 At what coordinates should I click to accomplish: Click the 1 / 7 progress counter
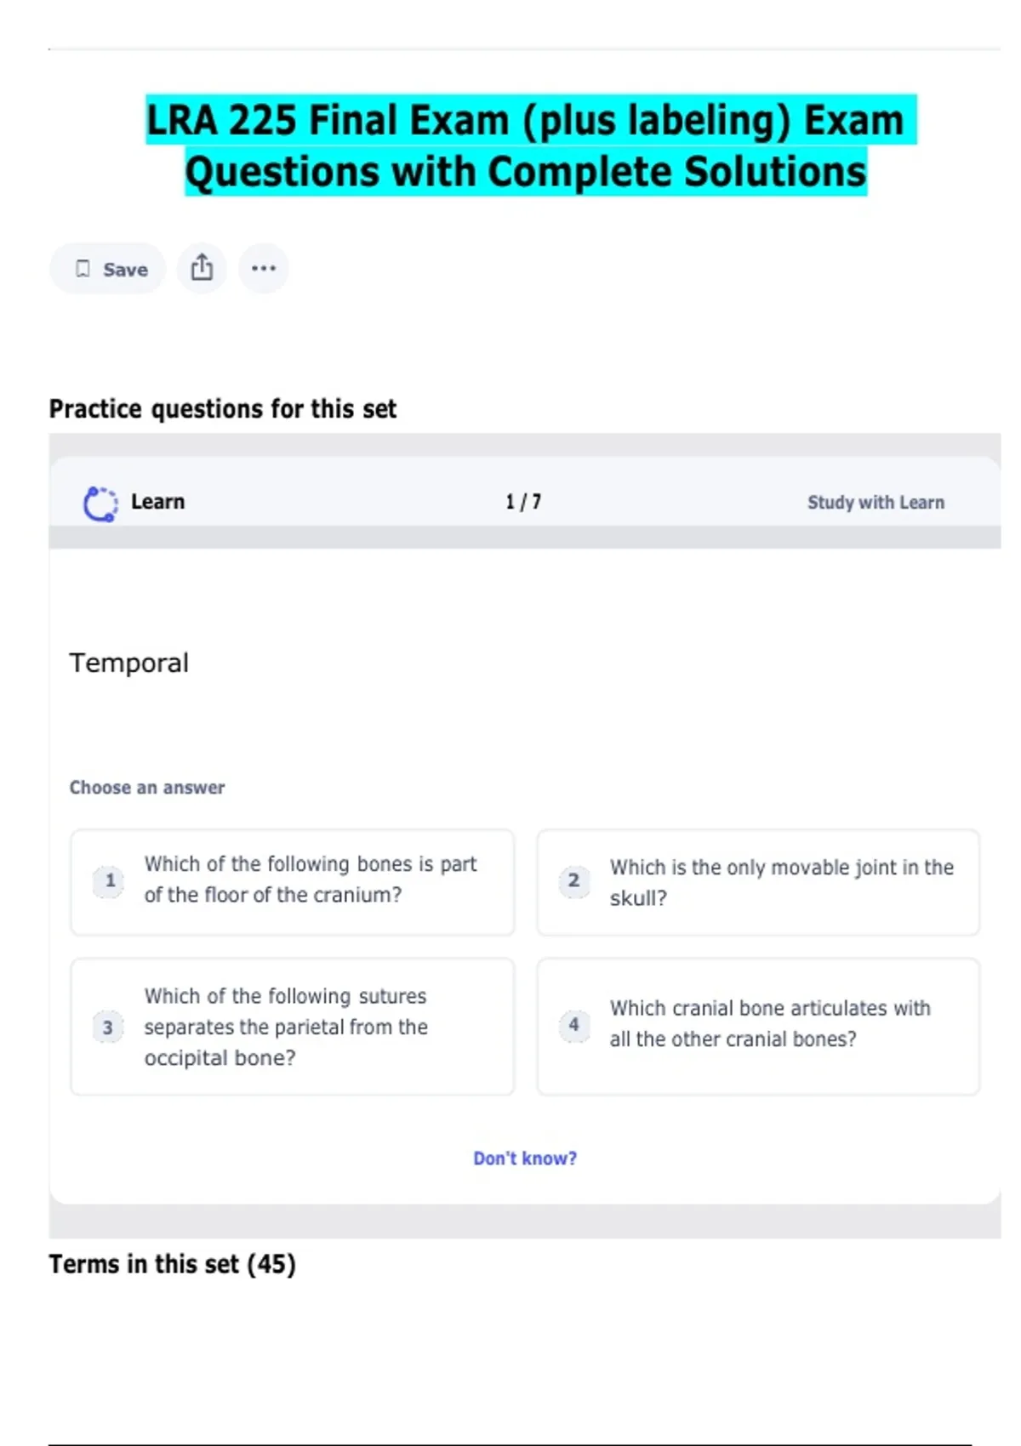(523, 502)
